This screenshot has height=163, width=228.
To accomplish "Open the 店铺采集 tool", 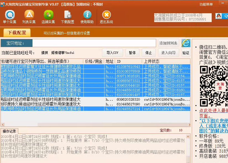I will click(48, 17).
